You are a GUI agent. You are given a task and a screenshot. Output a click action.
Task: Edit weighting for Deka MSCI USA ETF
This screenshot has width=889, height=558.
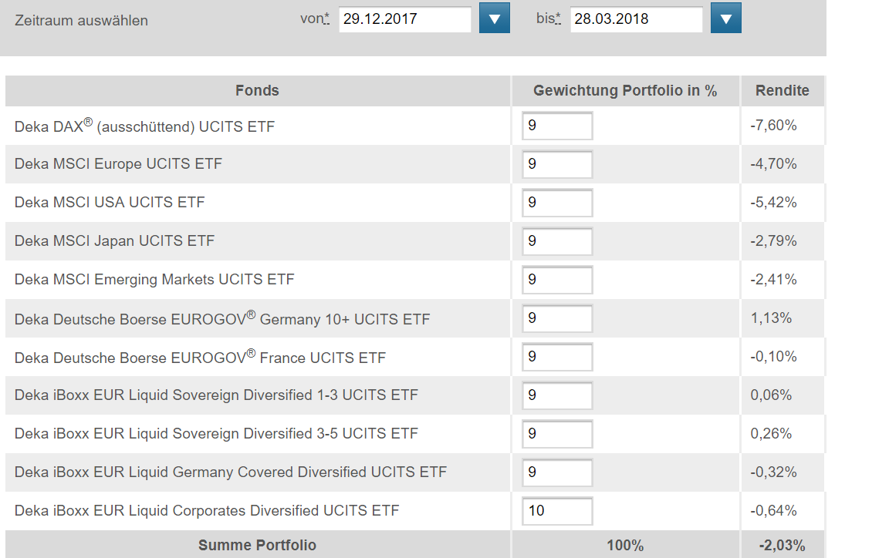(557, 203)
